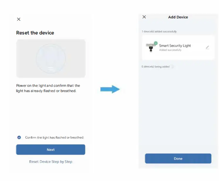Close the Add Device screen
This screenshot has height=181, width=219.
(x=144, y=17)
